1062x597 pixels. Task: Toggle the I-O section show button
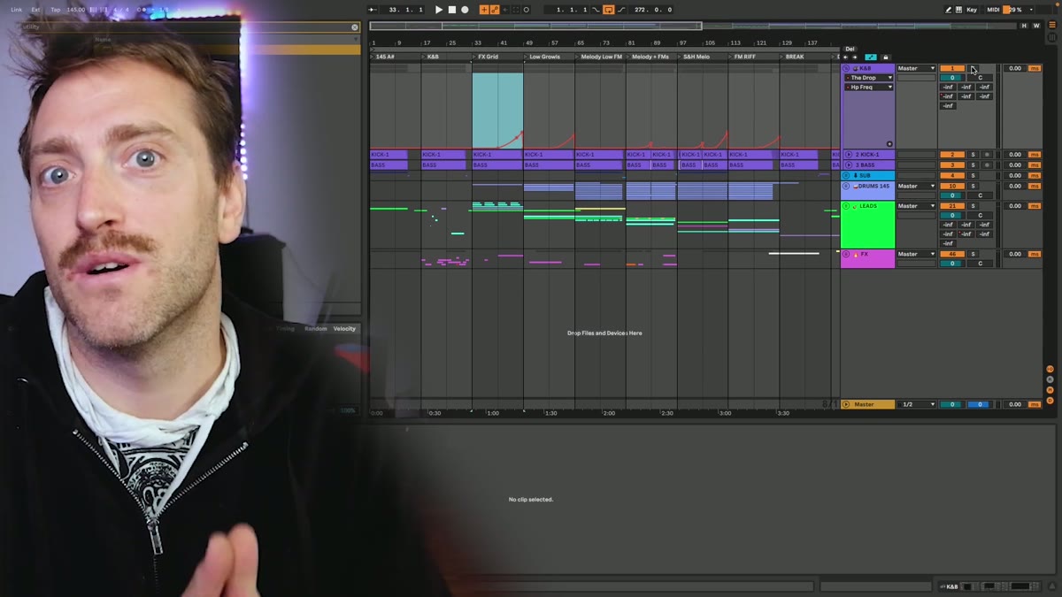pyautogui.click(x=1050, y=369)
